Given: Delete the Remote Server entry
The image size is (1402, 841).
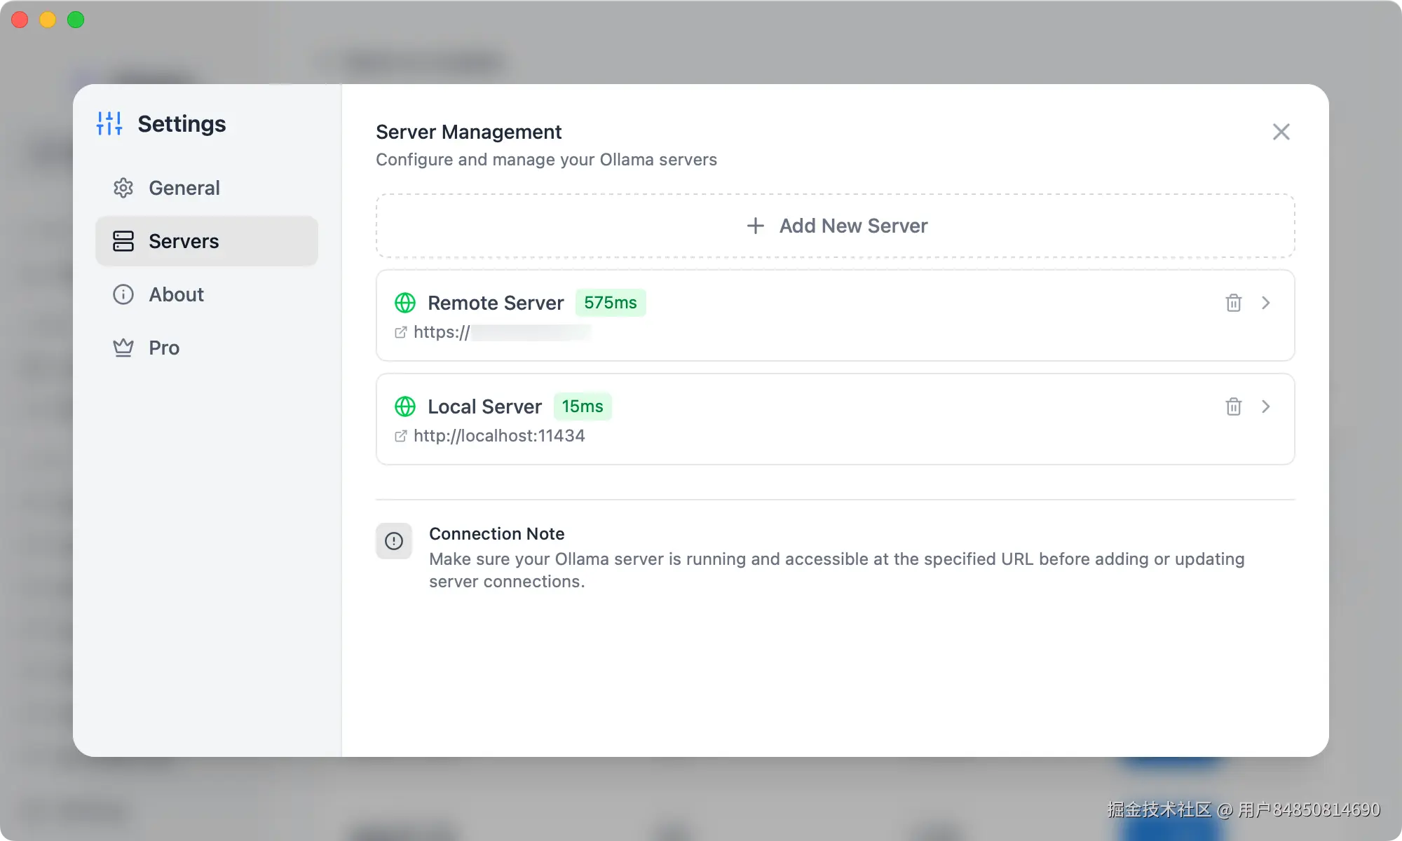Looking at the screenshot, I should point(1233,303).
